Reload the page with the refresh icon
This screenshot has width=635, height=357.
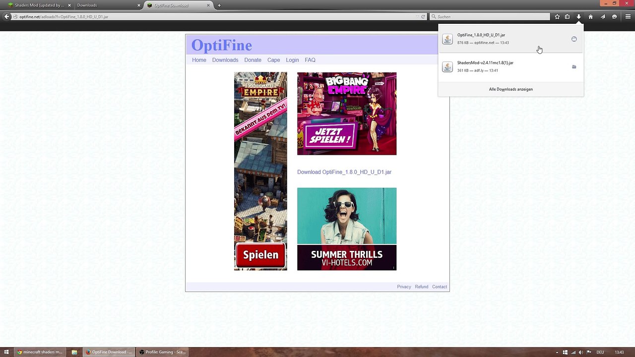coord(423,16)
